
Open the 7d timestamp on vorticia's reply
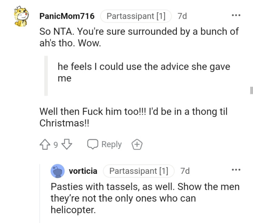coord(185,171)
